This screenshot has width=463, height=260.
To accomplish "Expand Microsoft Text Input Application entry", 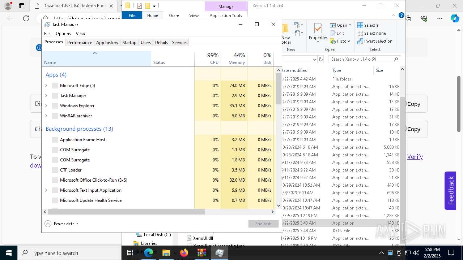I will 46,190.
